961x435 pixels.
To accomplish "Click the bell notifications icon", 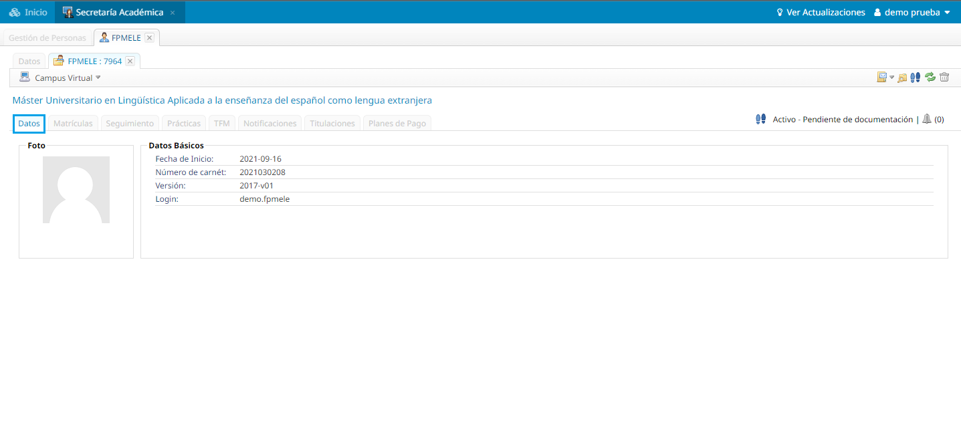I will 927,119.
